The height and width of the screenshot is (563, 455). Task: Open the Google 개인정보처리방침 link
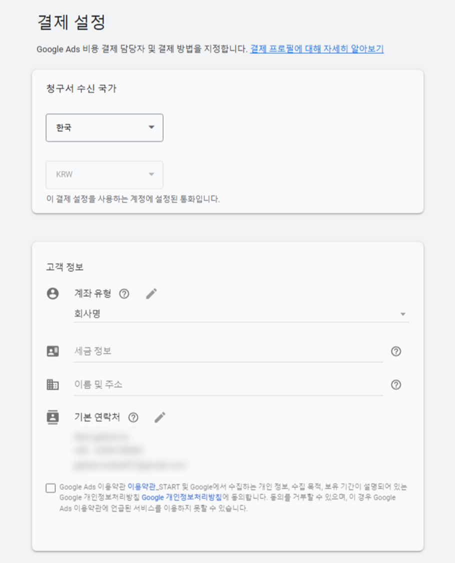click(x=182, y=497)
